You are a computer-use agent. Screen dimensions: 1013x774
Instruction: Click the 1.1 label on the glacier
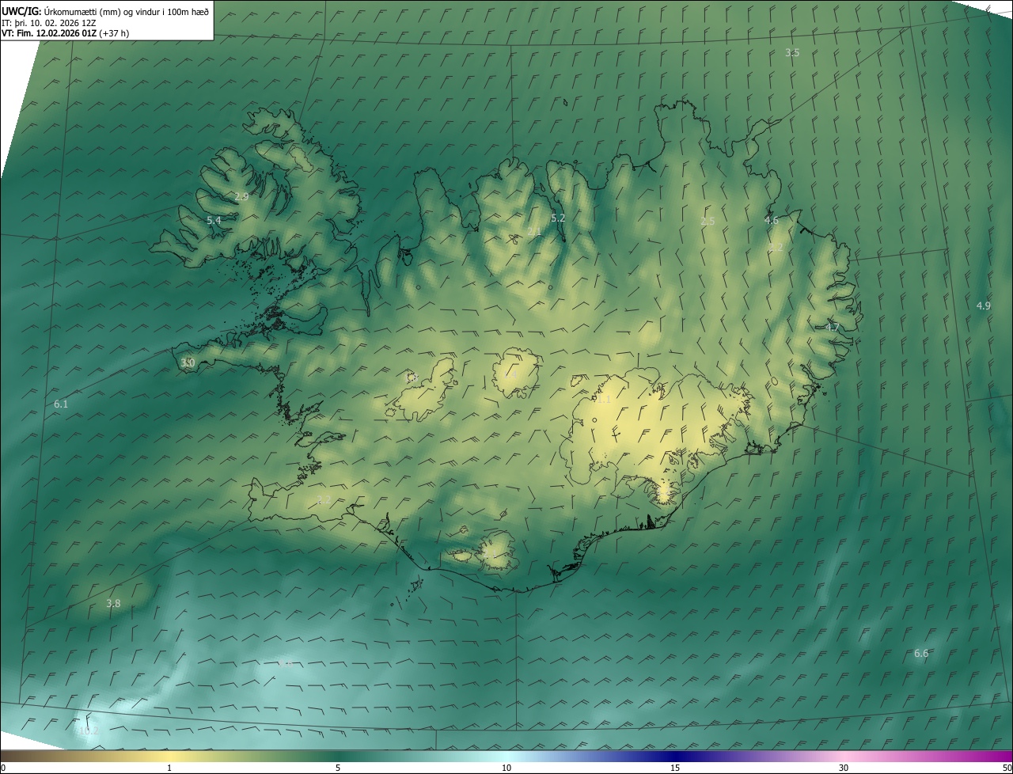click(604, 400)
